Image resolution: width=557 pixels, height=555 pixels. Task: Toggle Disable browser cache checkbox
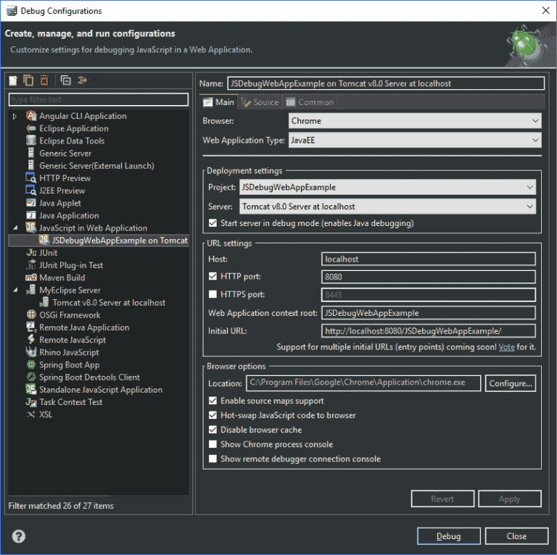pyautogui.click(x=213, y=430)
